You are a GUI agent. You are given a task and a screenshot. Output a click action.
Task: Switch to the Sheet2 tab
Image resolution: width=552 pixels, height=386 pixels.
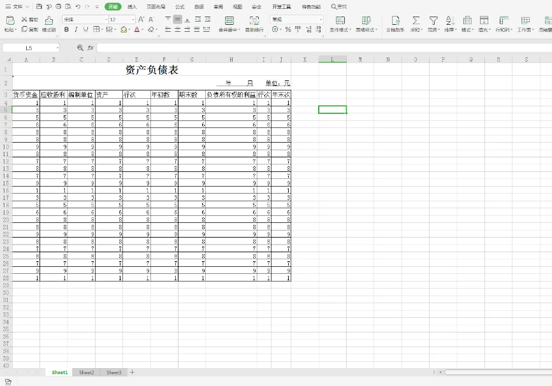(x=87, y=372)
